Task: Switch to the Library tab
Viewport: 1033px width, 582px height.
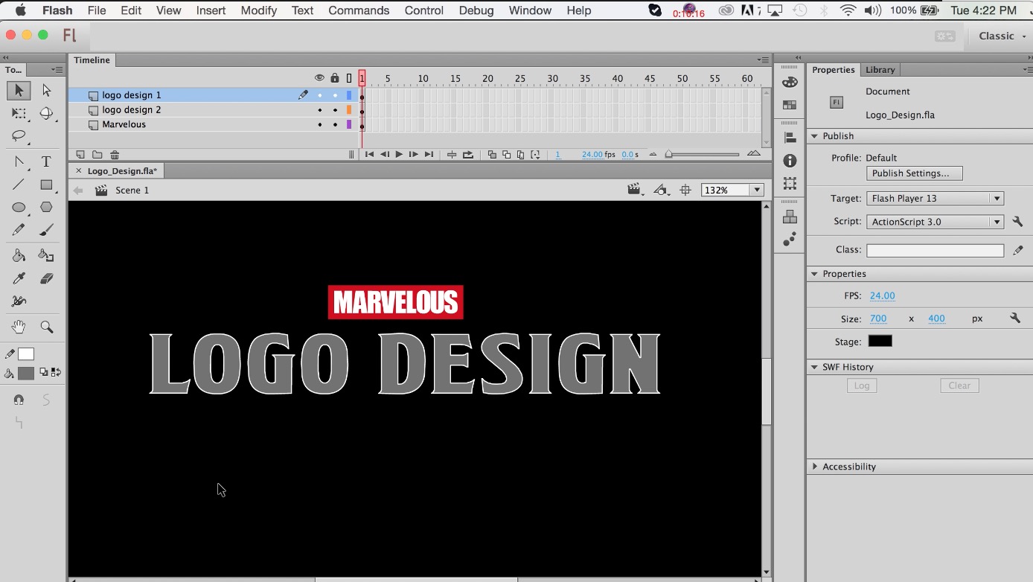Action: click(880, 69)
